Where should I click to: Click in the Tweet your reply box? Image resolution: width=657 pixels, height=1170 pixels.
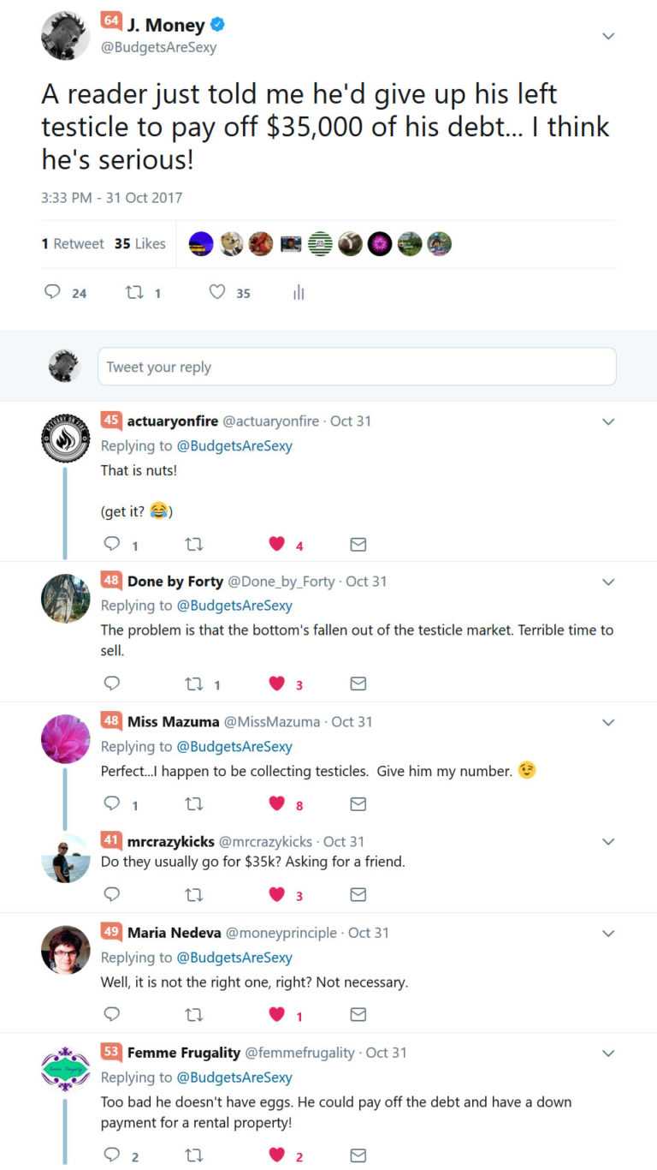(357, 367)
